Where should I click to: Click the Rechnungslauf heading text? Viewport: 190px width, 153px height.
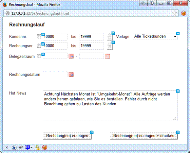point(27,25)
